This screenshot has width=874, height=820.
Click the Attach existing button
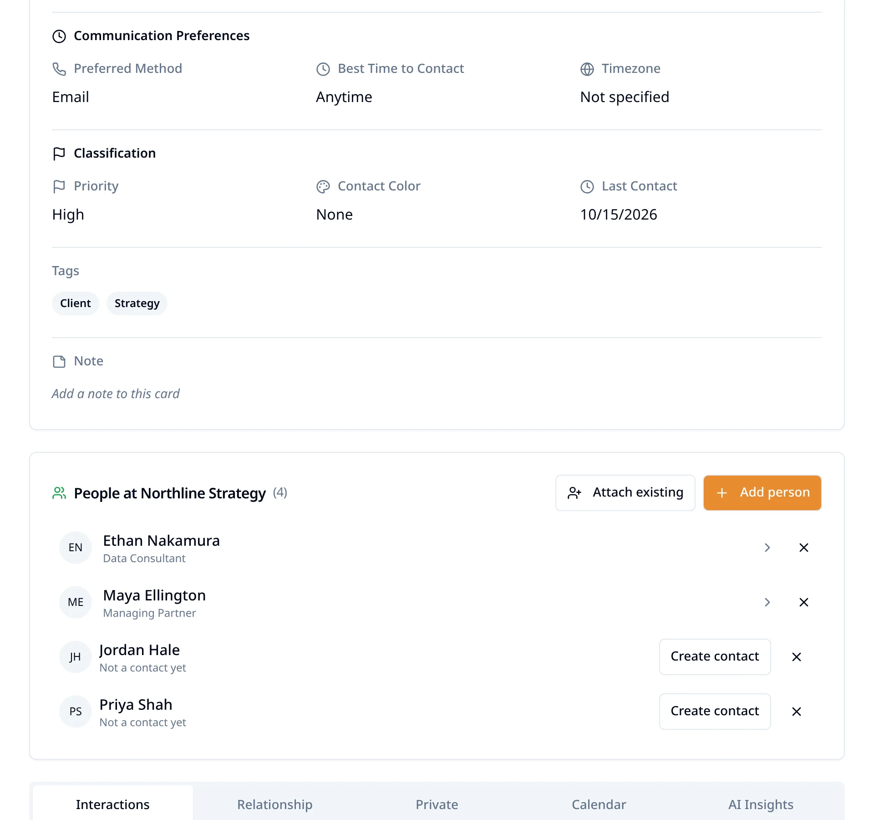(625, 493)
